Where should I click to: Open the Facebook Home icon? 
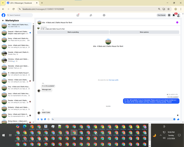click(78, 15)
